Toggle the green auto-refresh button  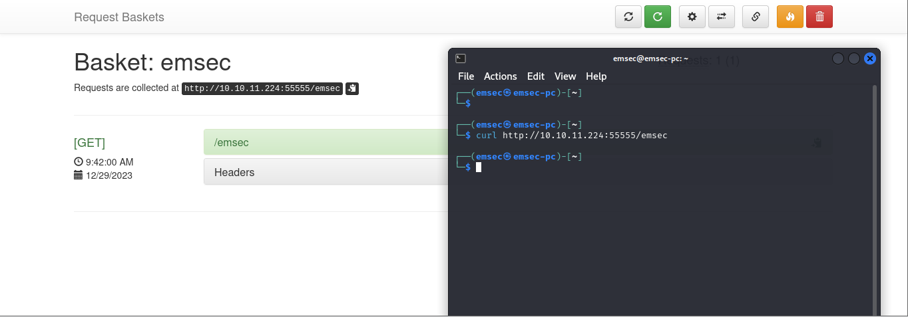pyautogui.click(x=657, y=17)
